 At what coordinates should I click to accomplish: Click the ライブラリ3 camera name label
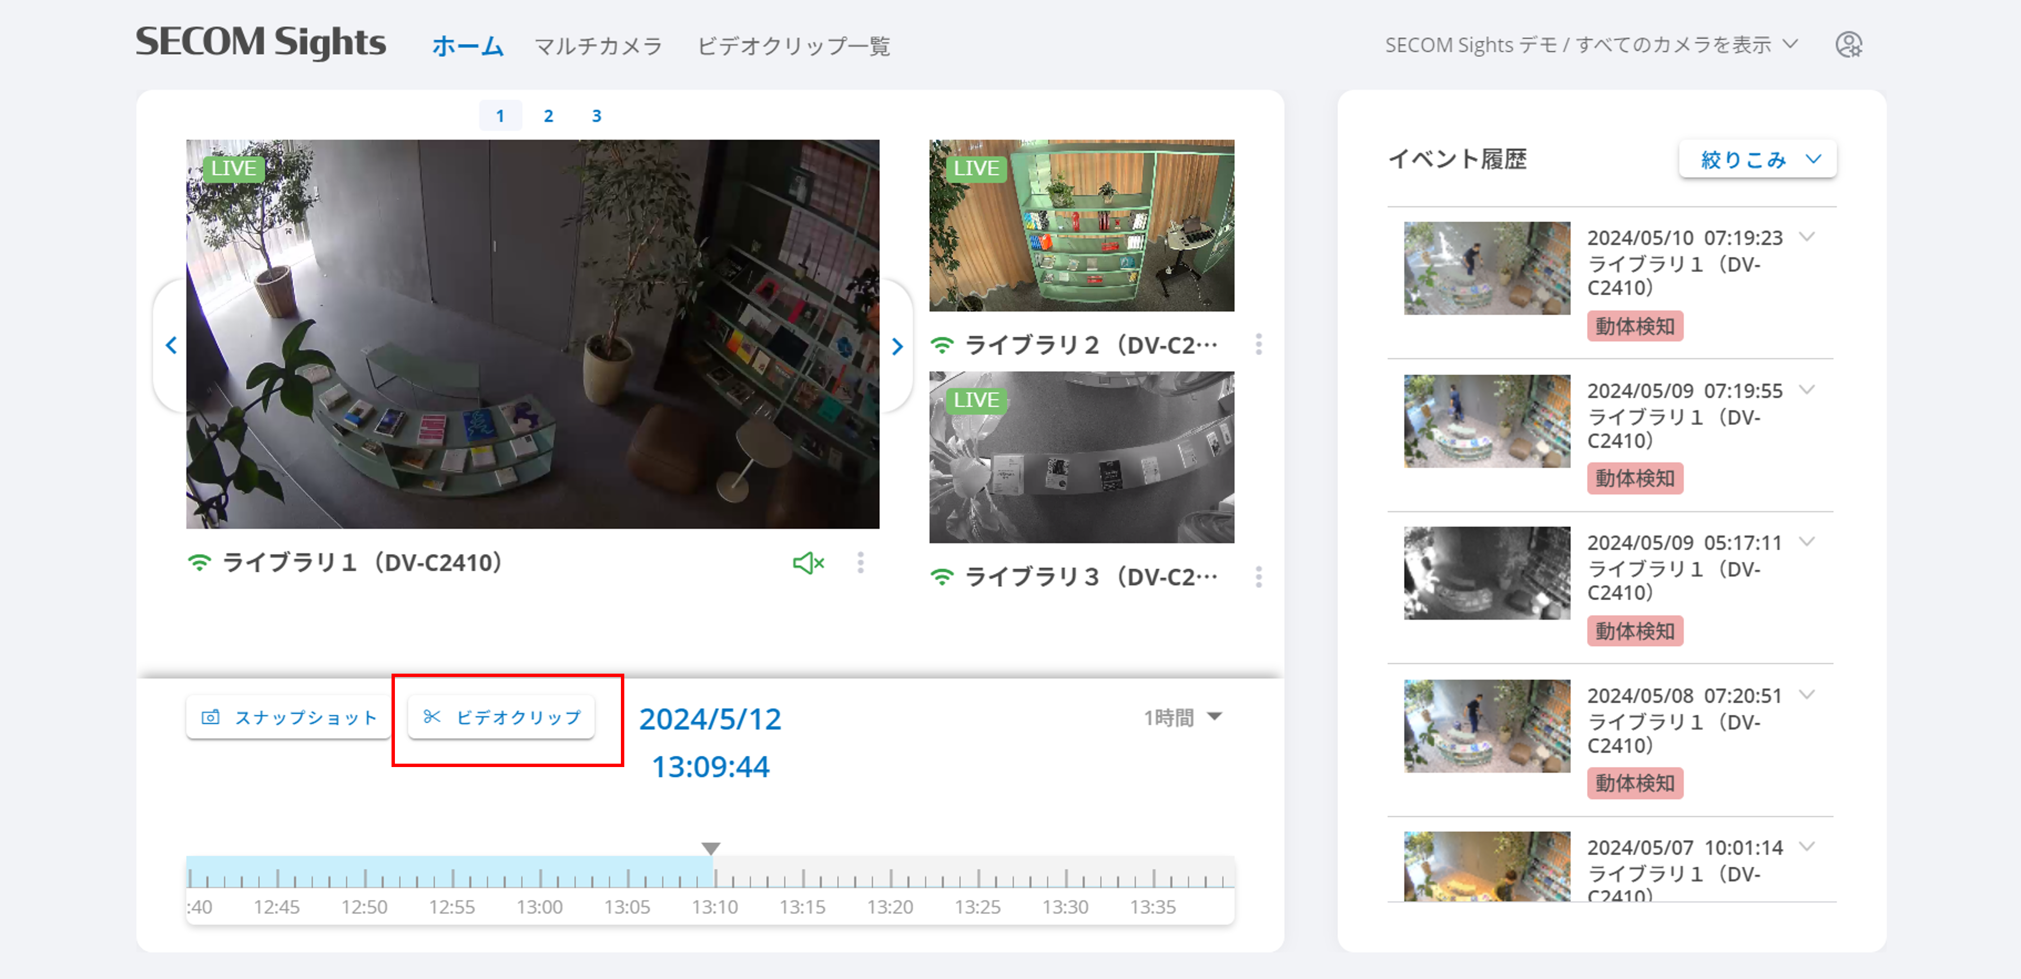(x=1090, y=577)
